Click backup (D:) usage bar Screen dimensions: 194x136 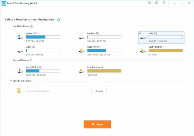point(104,37)
